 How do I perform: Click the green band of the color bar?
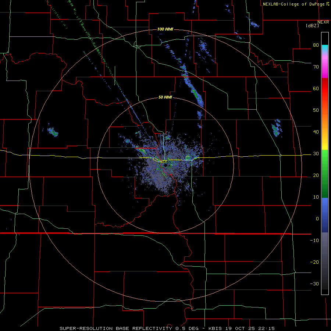tap(325, 174)
